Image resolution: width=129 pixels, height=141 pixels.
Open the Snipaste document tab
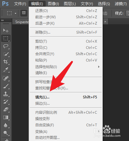[x=22, y=22]
